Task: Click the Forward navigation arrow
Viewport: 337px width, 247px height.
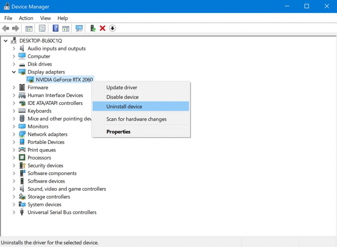Action: (15, 28)
